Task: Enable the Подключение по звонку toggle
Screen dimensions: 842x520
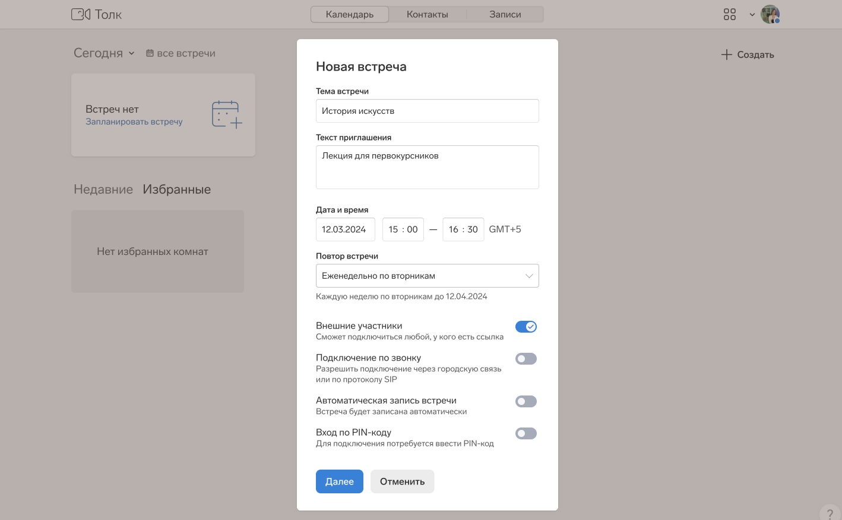Action: [526, 359]
